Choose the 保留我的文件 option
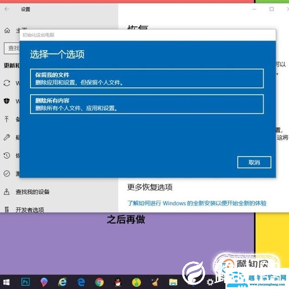 click(x=147, y=79)
